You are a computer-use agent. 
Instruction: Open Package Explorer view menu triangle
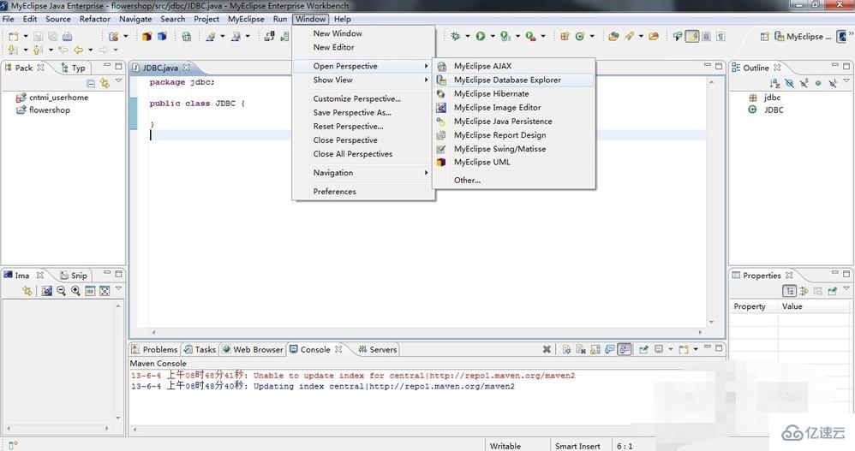point(119,81)
